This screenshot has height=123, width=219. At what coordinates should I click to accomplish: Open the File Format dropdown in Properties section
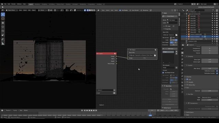[173, 38]
